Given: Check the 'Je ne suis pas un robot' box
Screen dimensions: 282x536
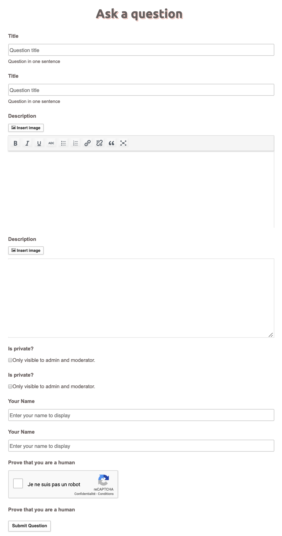Looking at the screenshot, I should pyautogui.click(x=18, y=483).
